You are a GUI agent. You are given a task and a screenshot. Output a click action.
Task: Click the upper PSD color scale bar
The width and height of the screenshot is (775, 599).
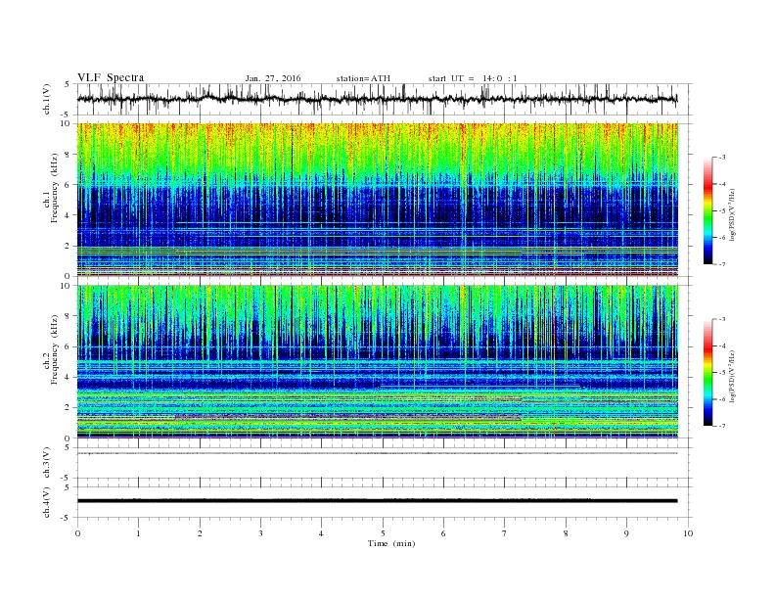707,210
